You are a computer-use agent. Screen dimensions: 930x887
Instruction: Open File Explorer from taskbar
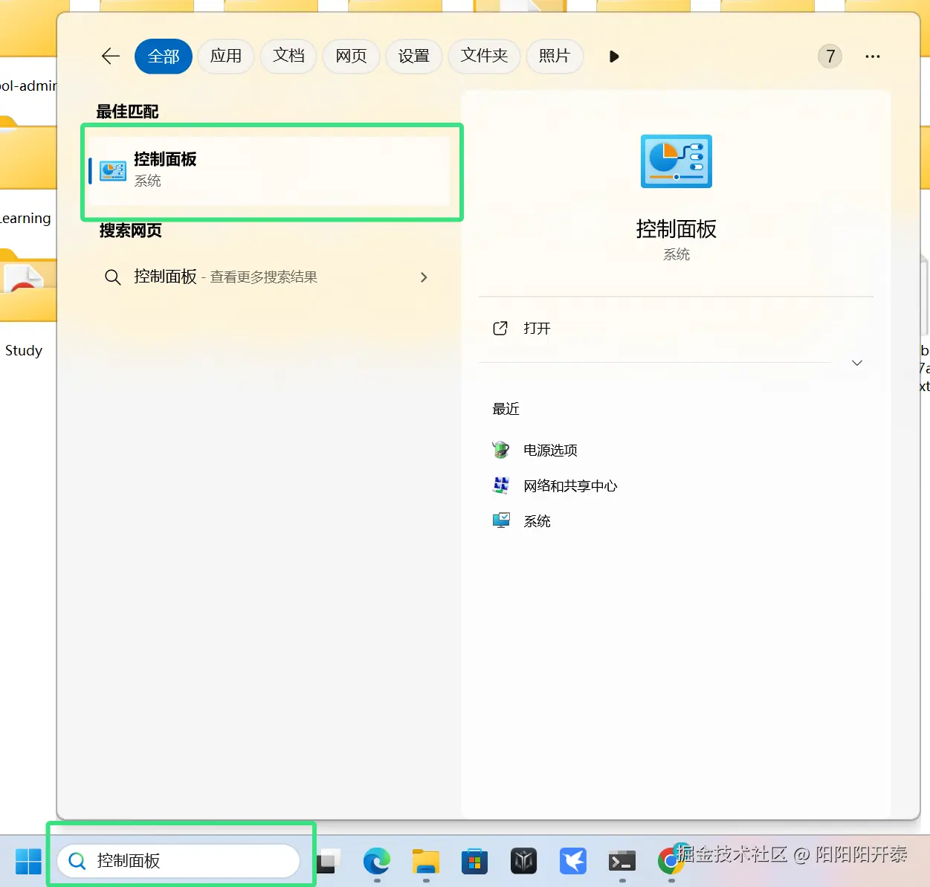pos(426,861)
